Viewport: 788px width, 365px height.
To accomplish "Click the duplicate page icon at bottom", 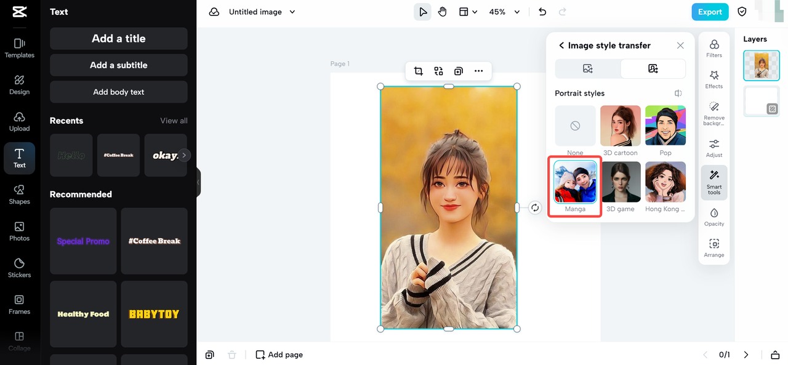I will point(210,355).
